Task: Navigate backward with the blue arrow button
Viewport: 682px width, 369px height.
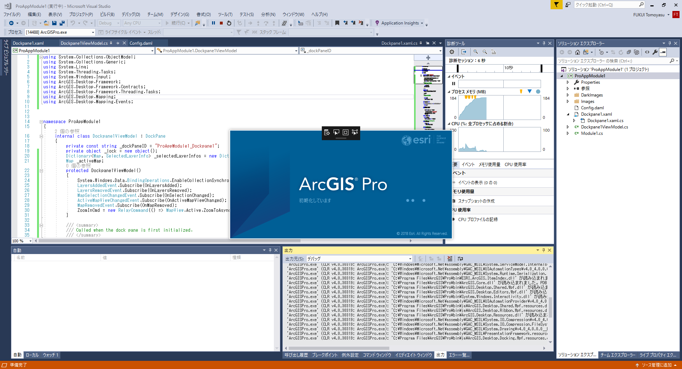Action: pyautogui.click(x=11, y=23)
